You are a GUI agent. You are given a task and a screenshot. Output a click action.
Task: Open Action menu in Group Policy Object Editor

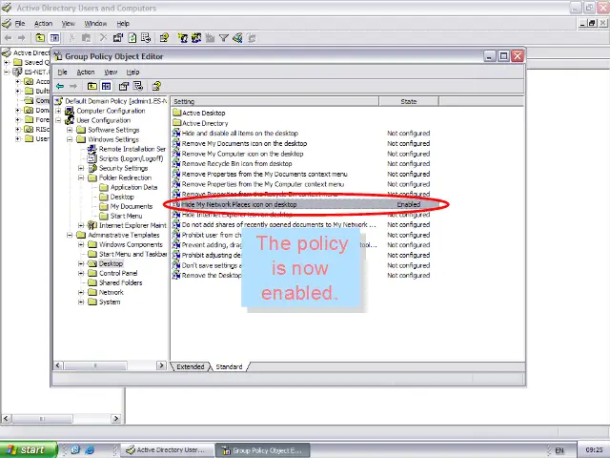point(86,73)
